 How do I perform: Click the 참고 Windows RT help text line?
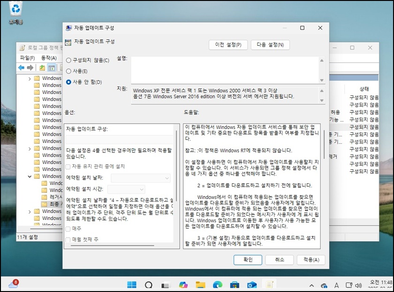(238, 150)
